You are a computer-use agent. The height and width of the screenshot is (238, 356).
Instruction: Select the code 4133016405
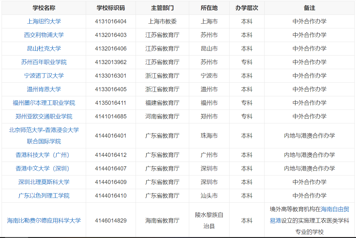111,89
